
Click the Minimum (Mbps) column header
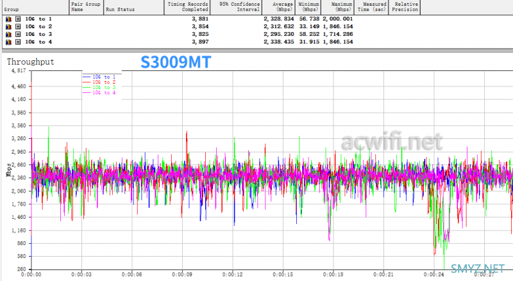(x=308, y=7)
